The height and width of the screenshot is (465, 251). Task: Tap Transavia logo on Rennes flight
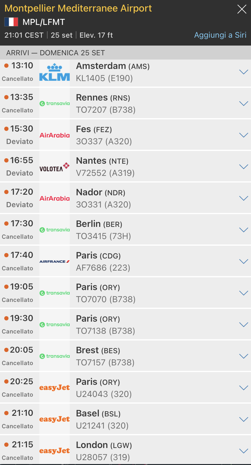tap(55, 104)
